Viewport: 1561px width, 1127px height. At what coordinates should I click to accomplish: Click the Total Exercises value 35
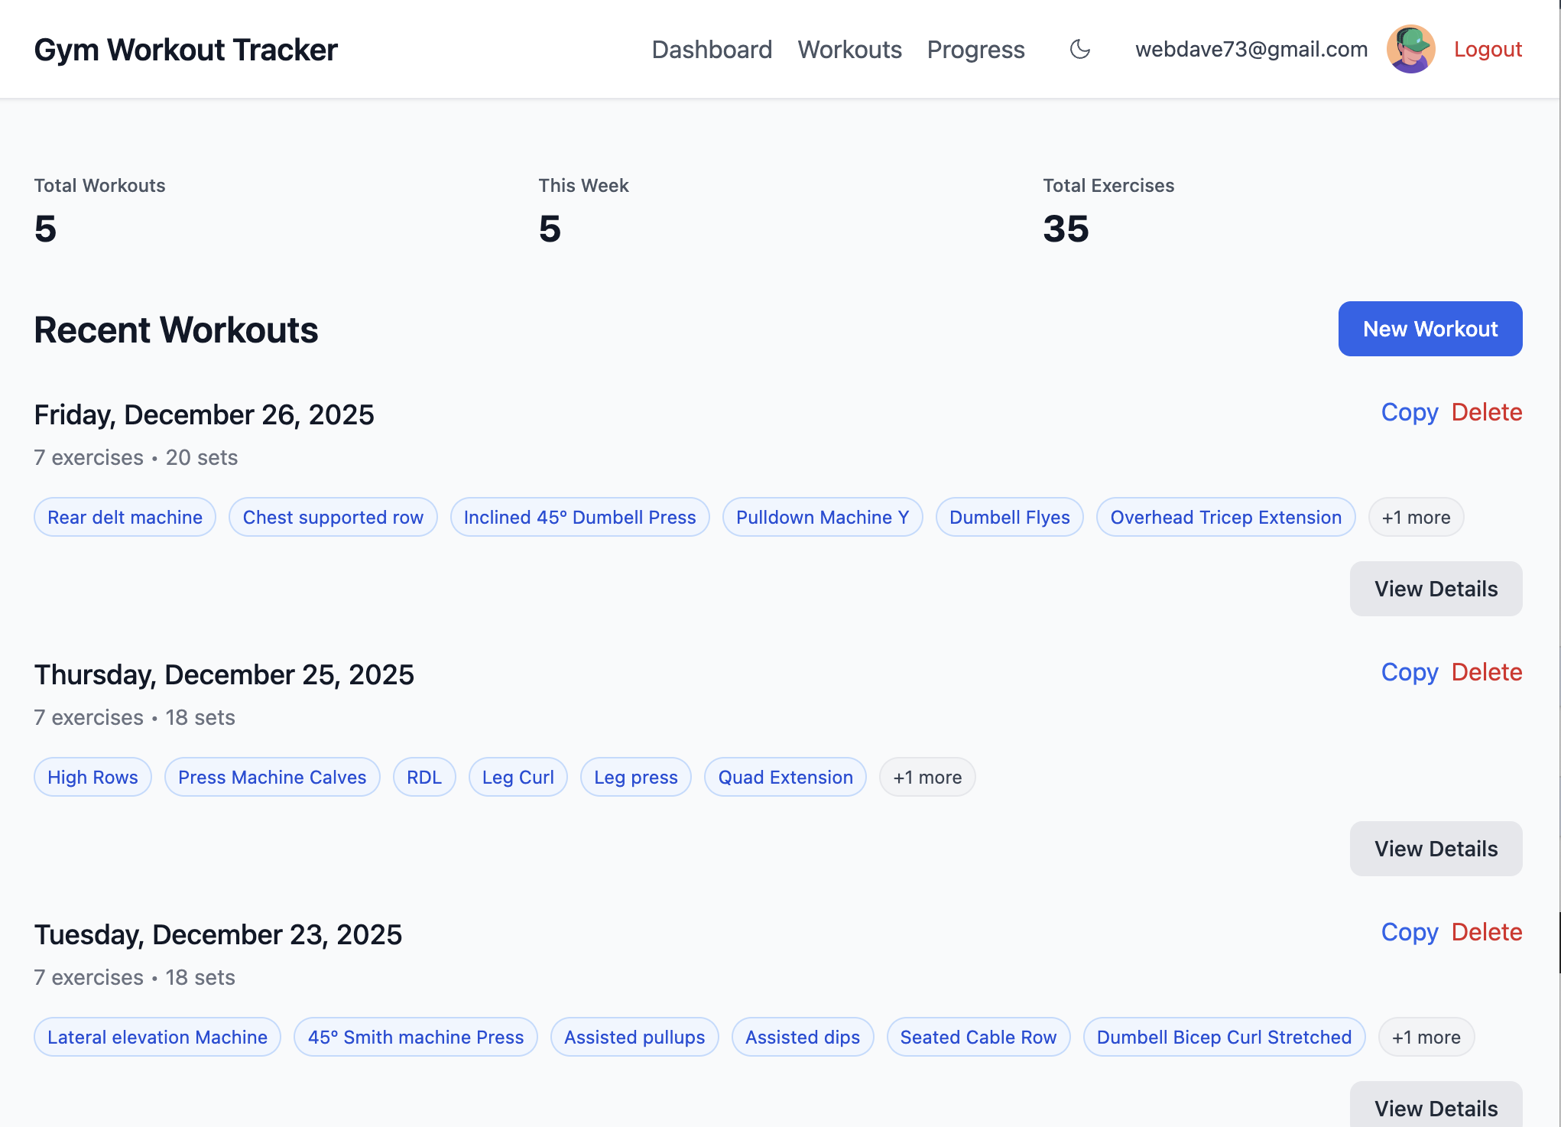1066,229
